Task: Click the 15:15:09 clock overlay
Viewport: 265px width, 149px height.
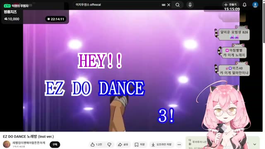Action: point(232,9)
